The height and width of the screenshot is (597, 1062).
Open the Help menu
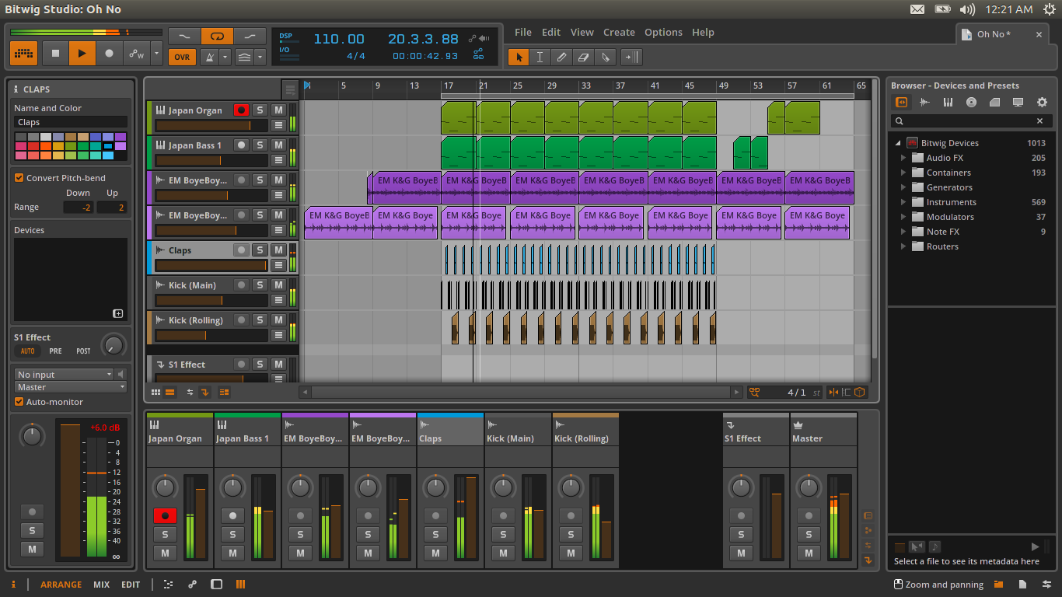(703, 32)
